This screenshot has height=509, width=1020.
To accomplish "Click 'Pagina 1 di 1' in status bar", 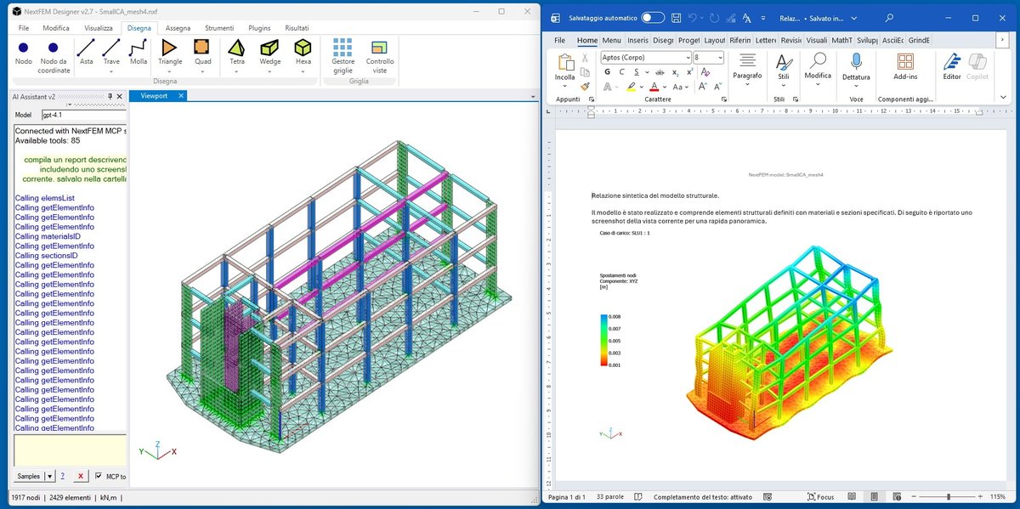I will click(566, 496).
